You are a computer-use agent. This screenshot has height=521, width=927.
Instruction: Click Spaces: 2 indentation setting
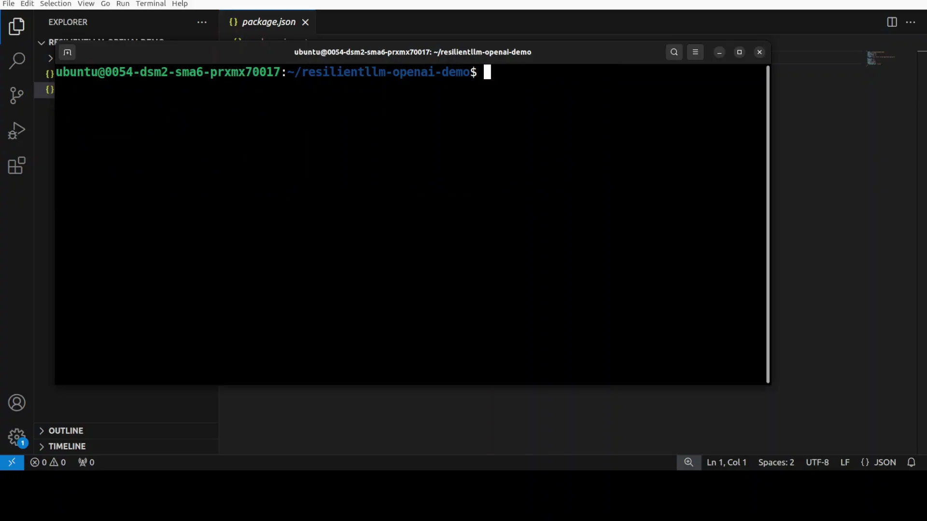pos(776,462)
